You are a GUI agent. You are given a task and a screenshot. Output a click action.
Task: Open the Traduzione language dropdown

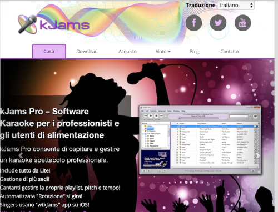click(236, 5)
